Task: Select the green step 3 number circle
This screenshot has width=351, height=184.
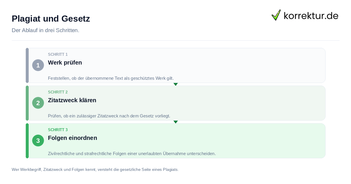Action: (38, 140)
